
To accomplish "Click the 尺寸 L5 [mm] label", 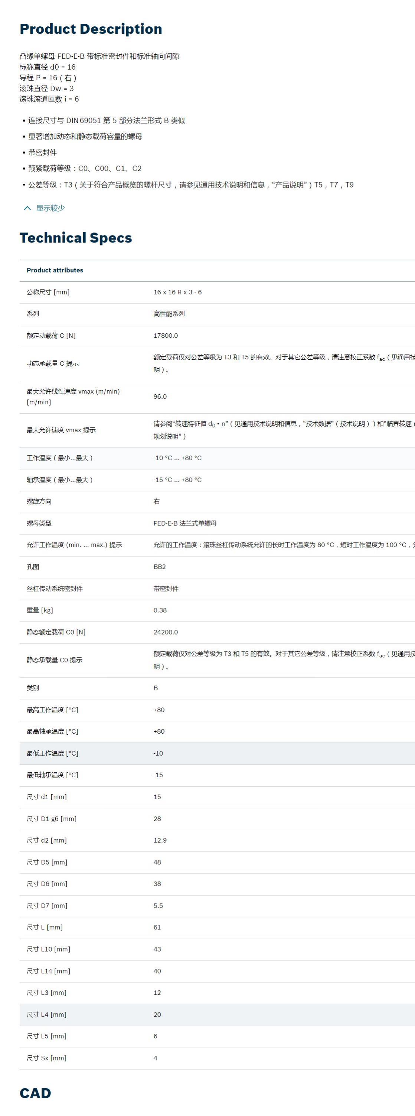I will (x=47, y=1036).
